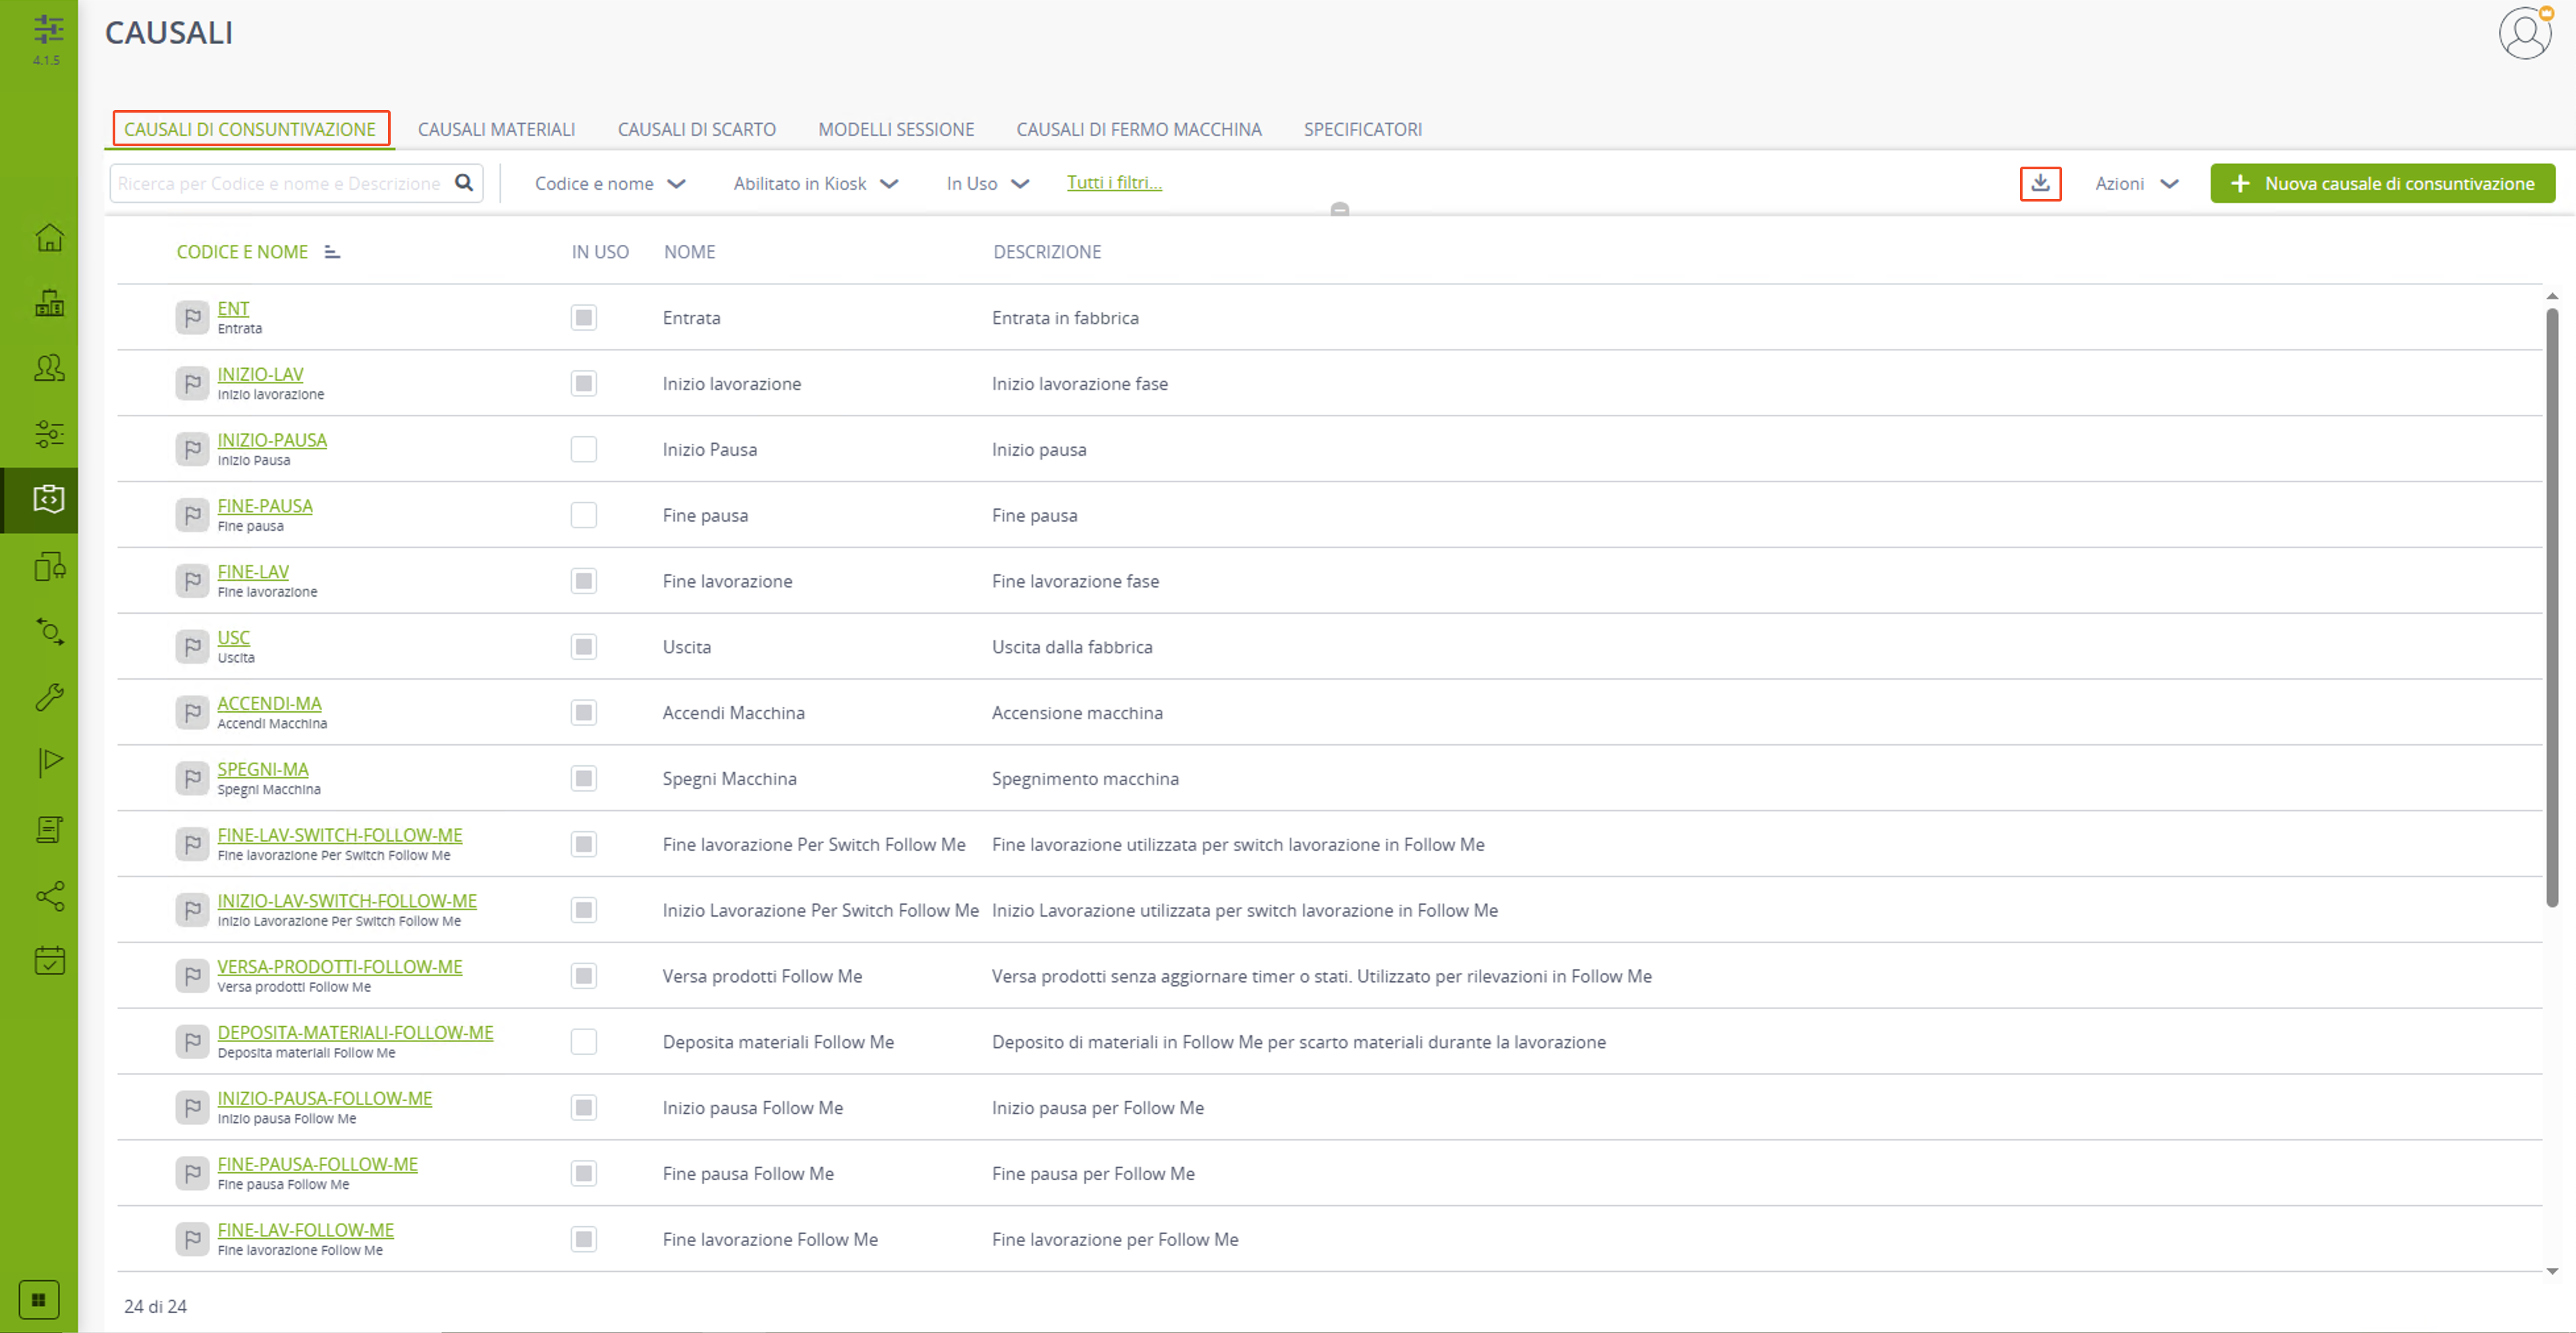Click the download export icon
Image resolution: width=2576 pixels, height=1333 pixels.
(x=2040, y=183)
